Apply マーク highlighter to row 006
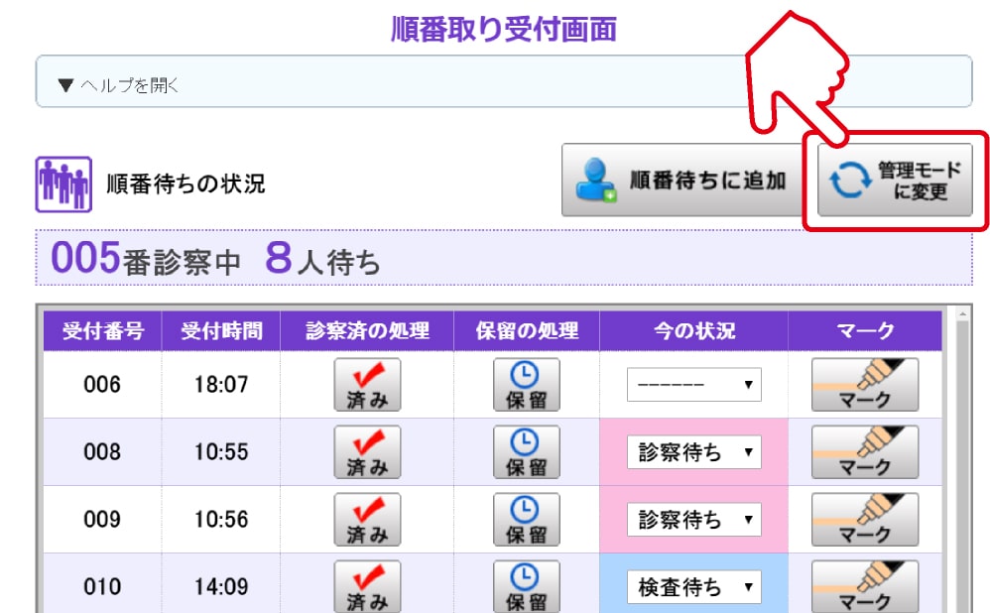 [865, 385]
